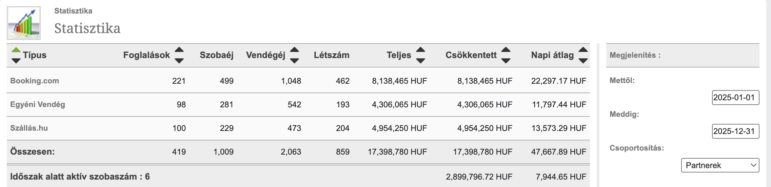Image resolution: width=771 pixels, height=187 pixels.
Task: Open the Booking.com partner row
Action: (x=35, y=81)
